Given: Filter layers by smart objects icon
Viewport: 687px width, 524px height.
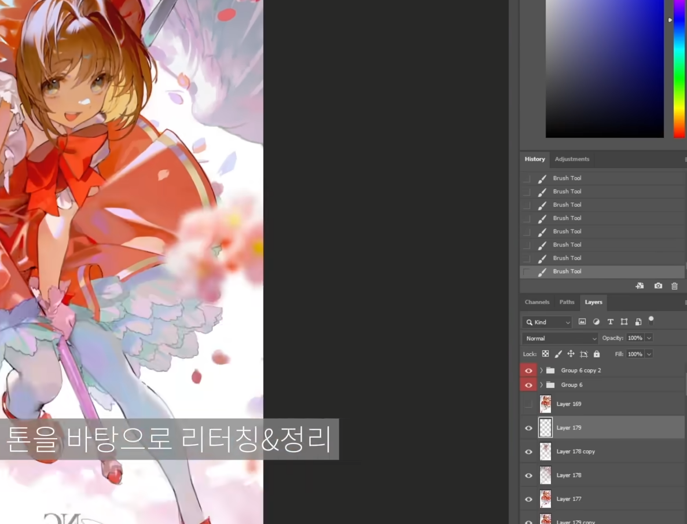Looking at the screenshot, I should [638, 322].
